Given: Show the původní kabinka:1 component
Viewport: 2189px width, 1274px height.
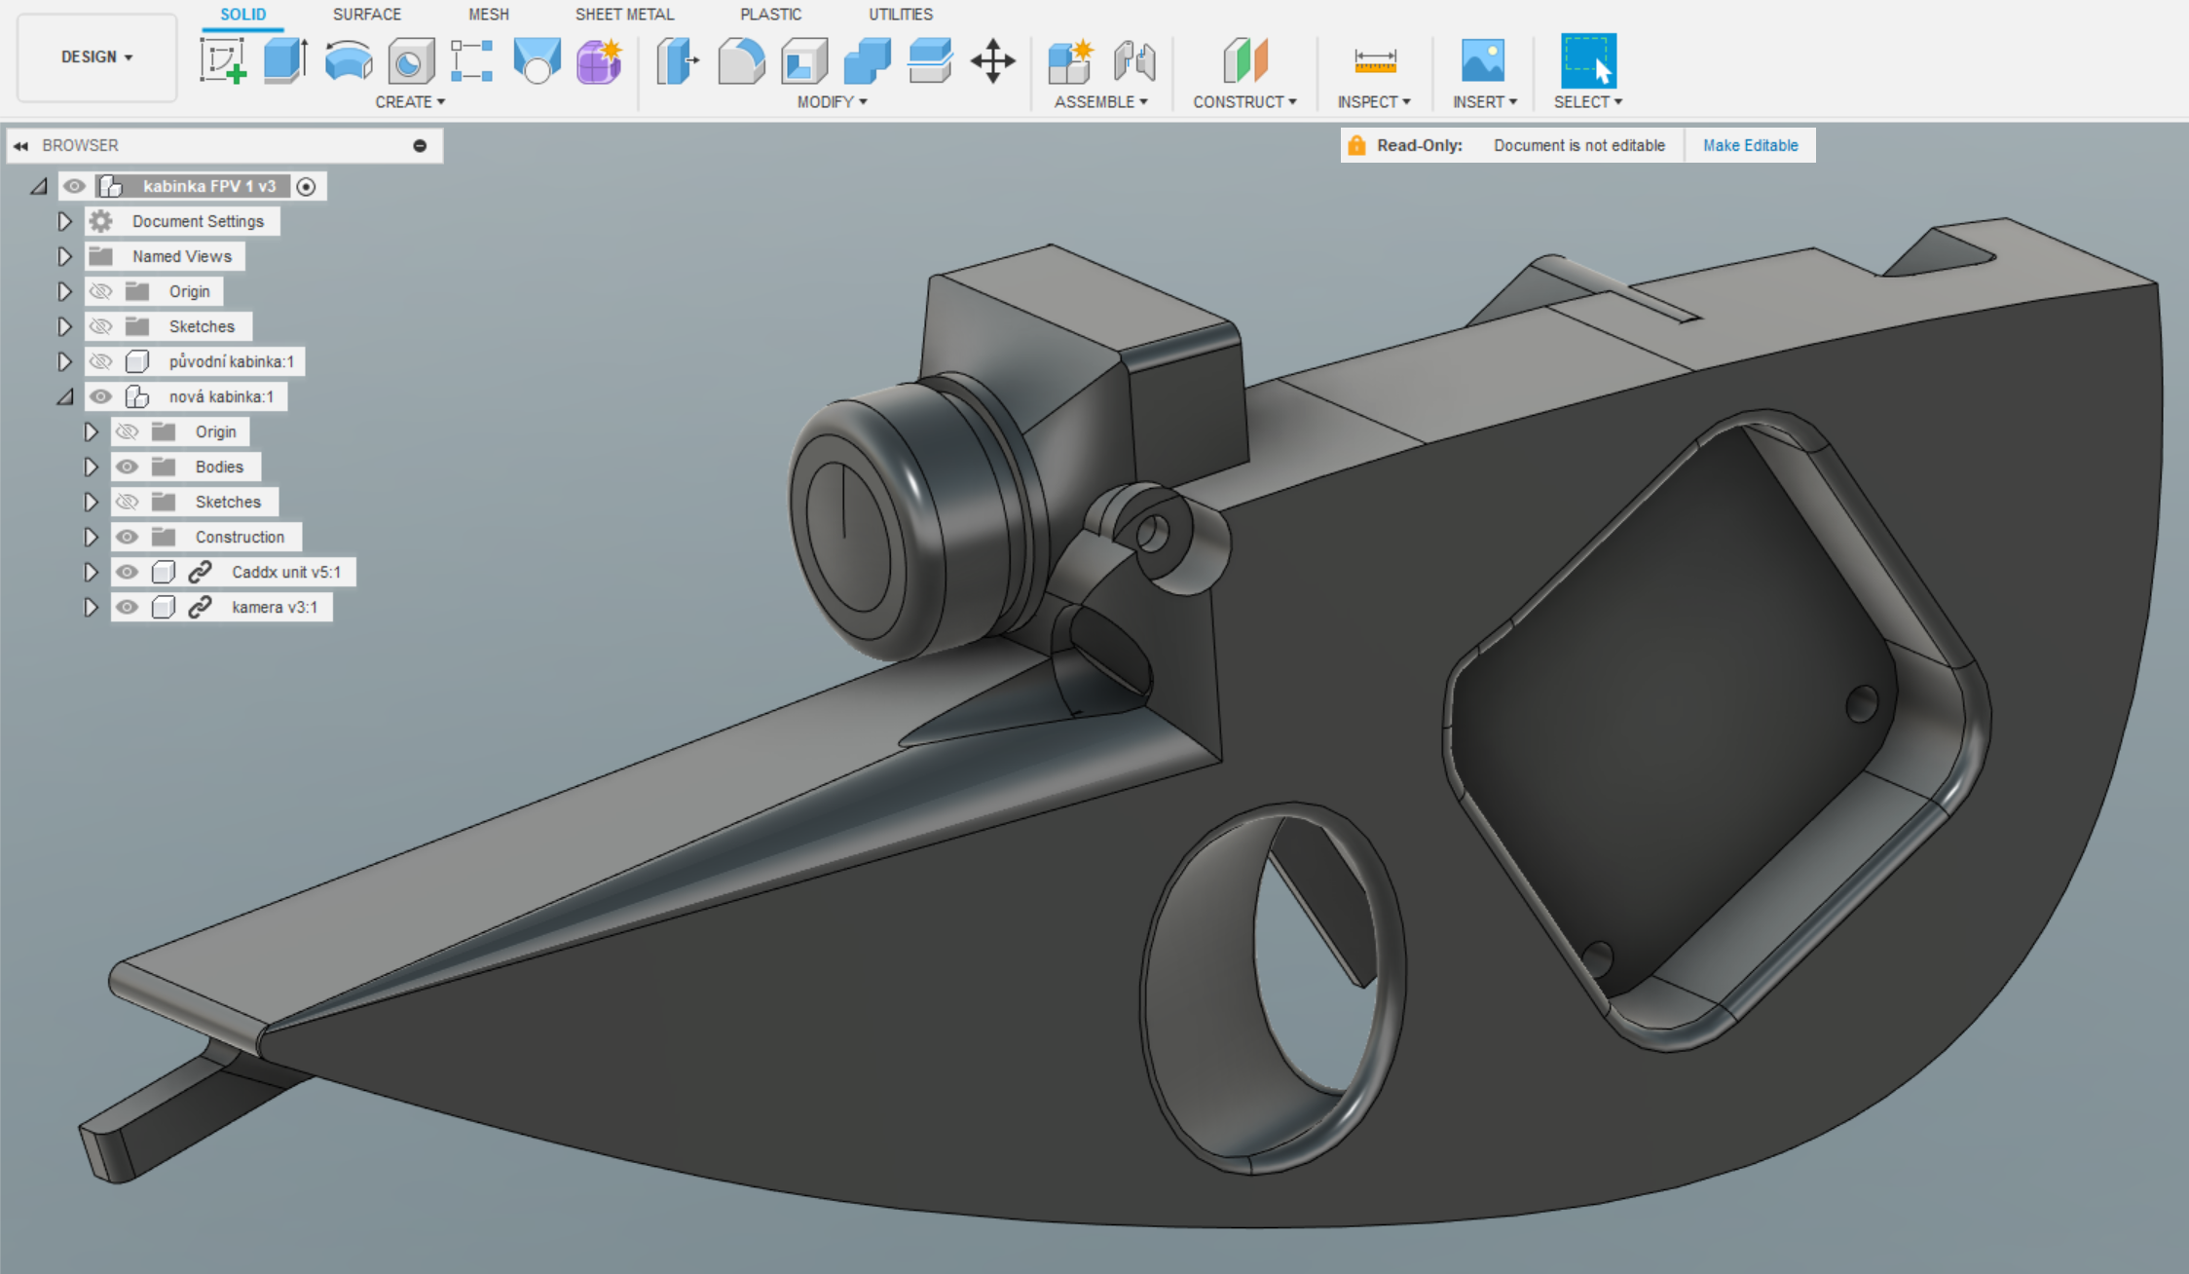Looking at the screenshot, I should click(100, 361).
